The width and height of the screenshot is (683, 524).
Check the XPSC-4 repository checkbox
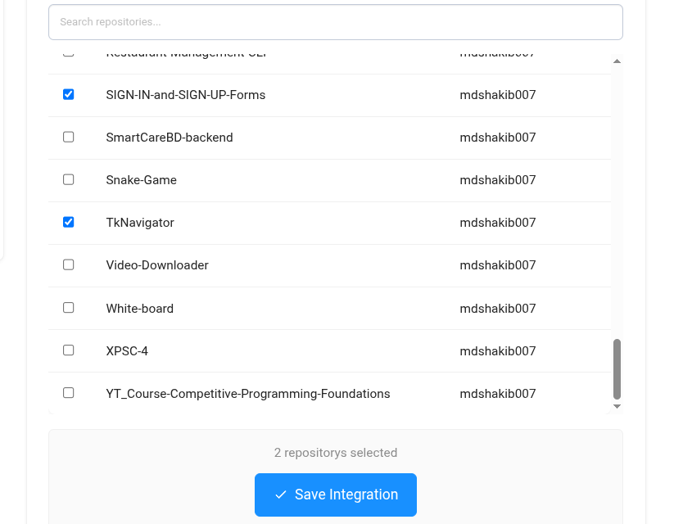point(69,350)
